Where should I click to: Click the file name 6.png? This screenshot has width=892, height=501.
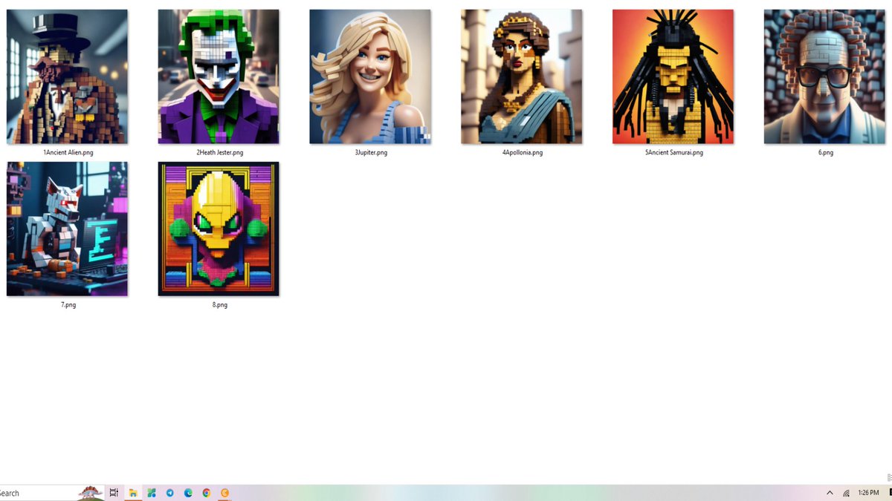click(826, 152)
